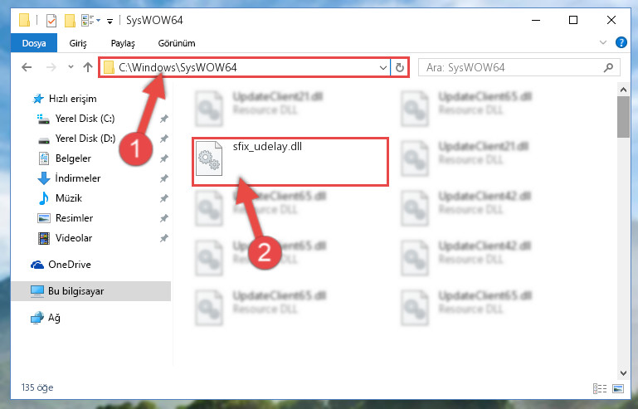The height and width of the screenshot is (409, 638).
Task: Open the Help question mark icon
Action: (x=621, y=42)
